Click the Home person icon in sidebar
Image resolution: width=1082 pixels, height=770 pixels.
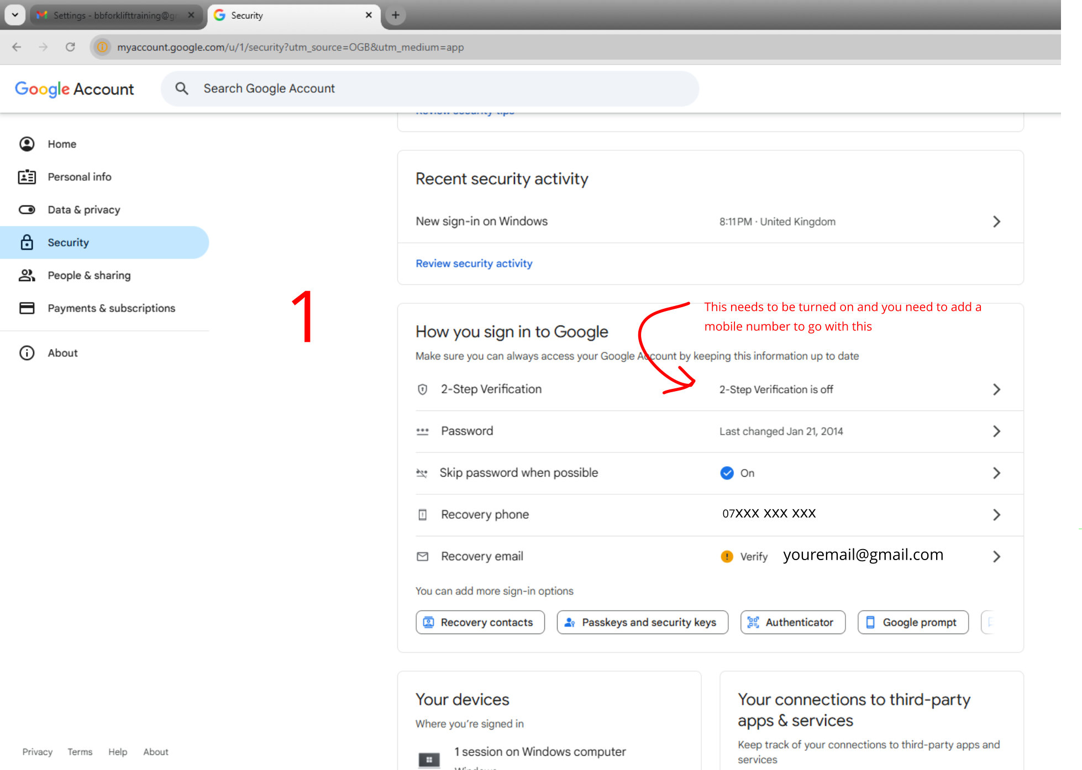click(x=27, y=144)
